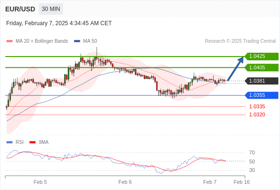Screen dimensions: 280x190
Task: Click the blue MA 50 legend swatch
Action: point(77,41)
